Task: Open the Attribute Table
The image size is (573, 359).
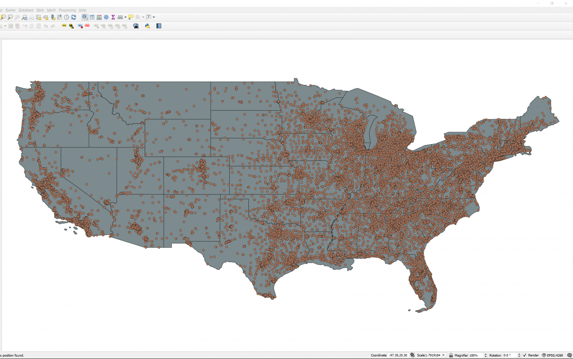Action: 92,17
